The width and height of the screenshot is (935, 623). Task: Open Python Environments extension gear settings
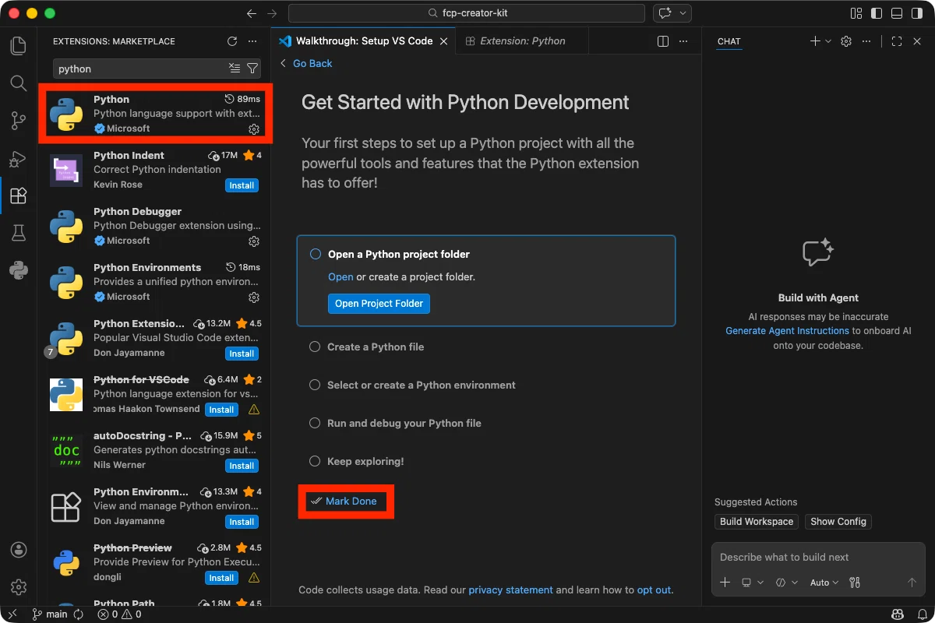tap(253, 297)
